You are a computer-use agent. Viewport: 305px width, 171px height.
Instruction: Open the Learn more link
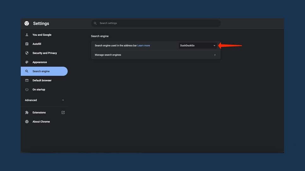click(x=143, y=46)
